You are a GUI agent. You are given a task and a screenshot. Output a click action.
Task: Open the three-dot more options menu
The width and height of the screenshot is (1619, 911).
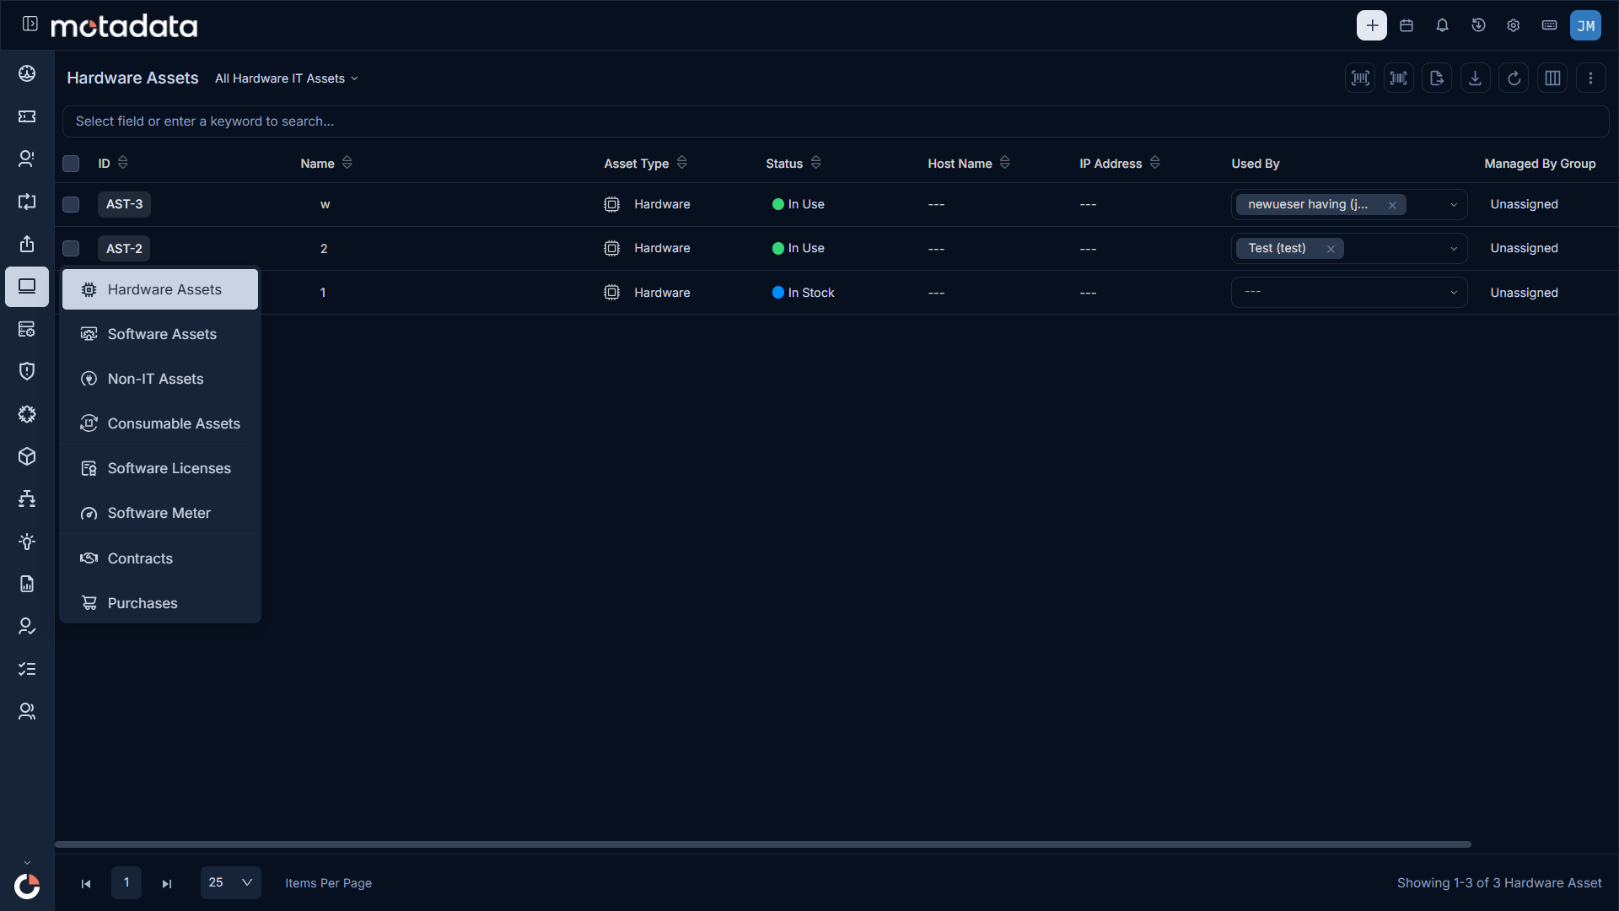[x=1590, y=78]
